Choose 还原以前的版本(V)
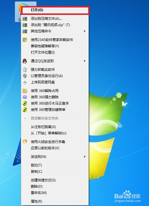Screen dimensions: 149x206 pos(55,148)
